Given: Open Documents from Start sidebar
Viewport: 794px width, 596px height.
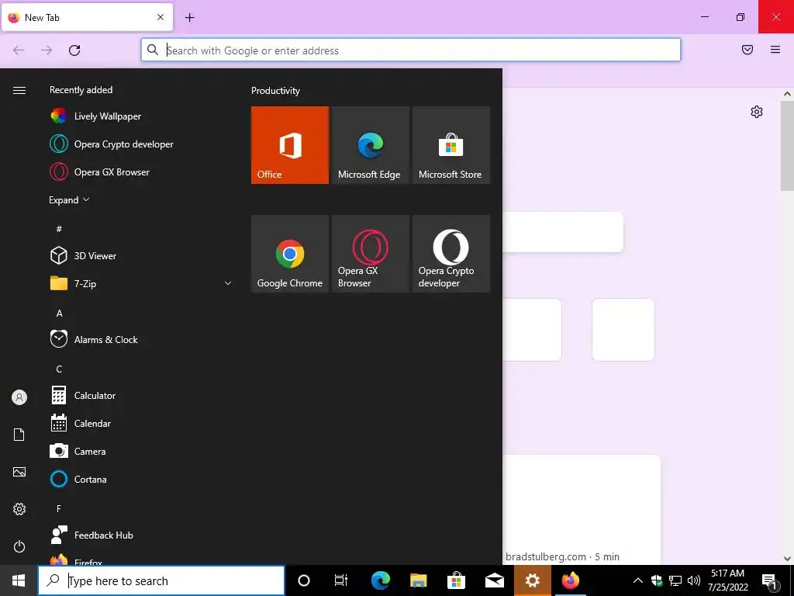Looking at the screenshot, I should point(19,435).
